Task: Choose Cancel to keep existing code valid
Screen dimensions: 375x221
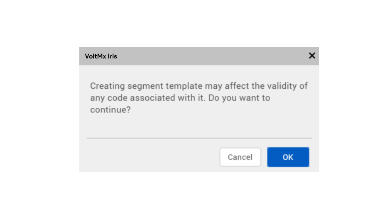Action: pyautogui.click(x=240, y=157)
